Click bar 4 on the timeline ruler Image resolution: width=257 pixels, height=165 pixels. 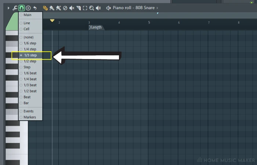click(x=119, y=23)
